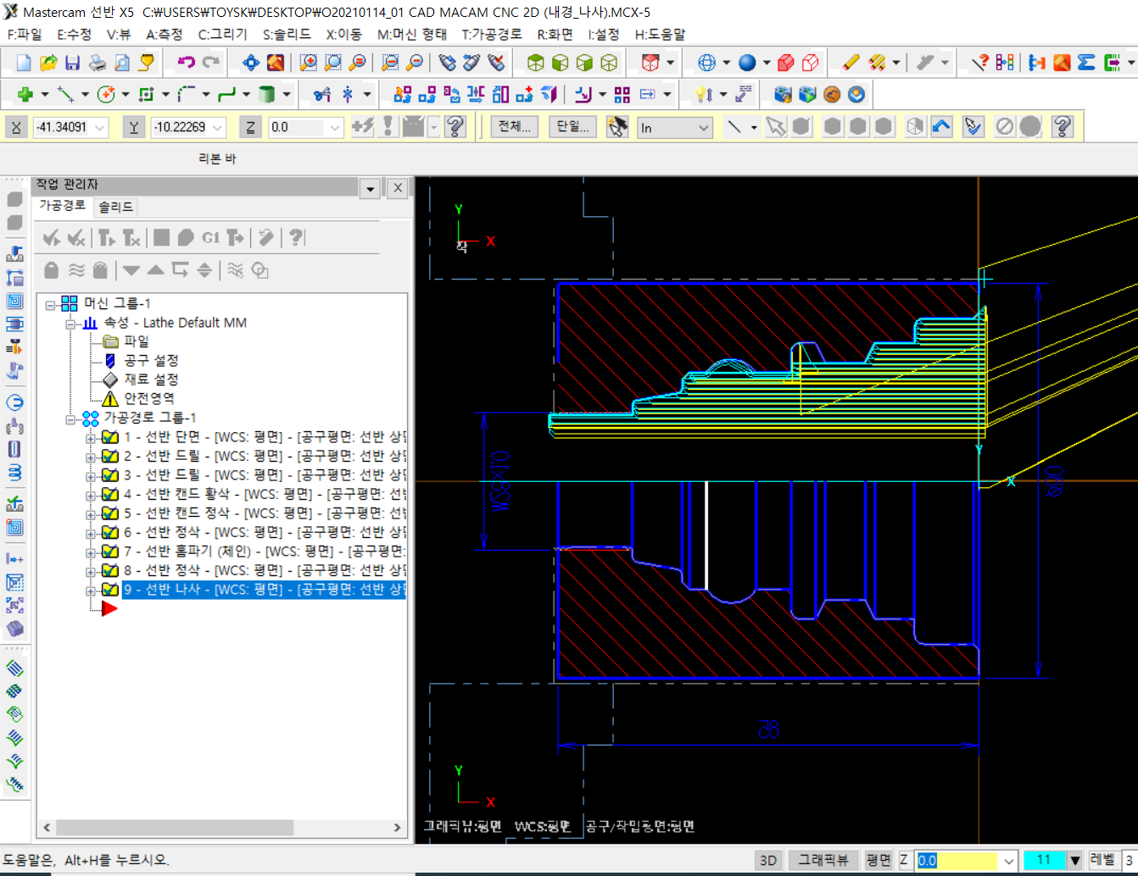Click the 3D mode button in status bar
Image resolution: width=1138 pixels, height=876 pixels.
pos(768,860)
